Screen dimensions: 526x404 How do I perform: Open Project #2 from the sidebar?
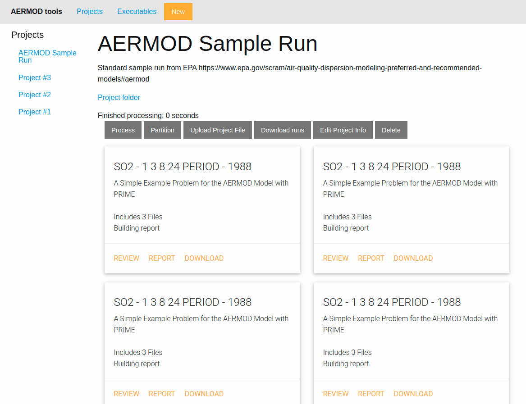coord(35,95)
